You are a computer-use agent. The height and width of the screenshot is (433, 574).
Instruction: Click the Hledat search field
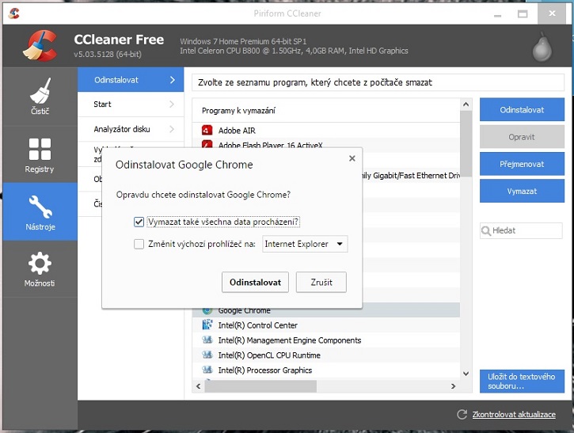525,230
